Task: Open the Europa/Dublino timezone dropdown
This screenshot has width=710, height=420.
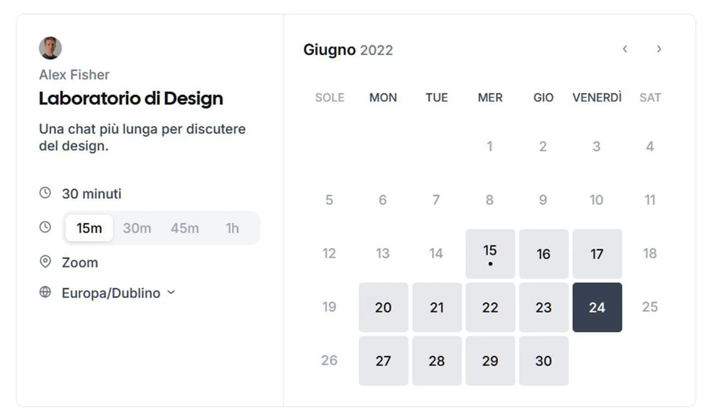Action: click(111, 293)
